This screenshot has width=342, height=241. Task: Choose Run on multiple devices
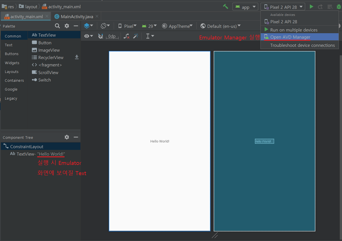tap(300, 30)
